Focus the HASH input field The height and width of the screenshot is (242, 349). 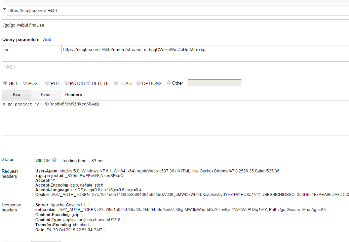[175, 67]
